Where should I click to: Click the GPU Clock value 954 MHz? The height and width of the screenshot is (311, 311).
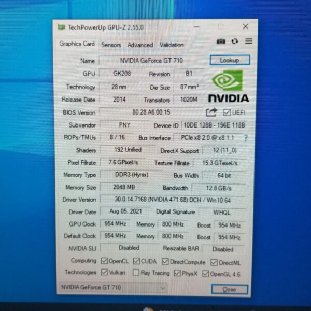click(115, 224)
